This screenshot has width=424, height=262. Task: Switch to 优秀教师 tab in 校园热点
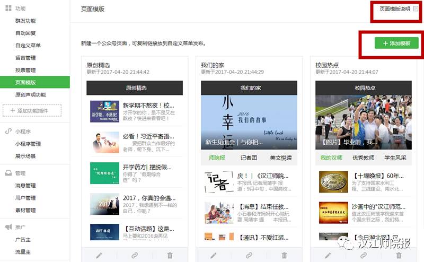pyautogui.click(x=363, y=158)
